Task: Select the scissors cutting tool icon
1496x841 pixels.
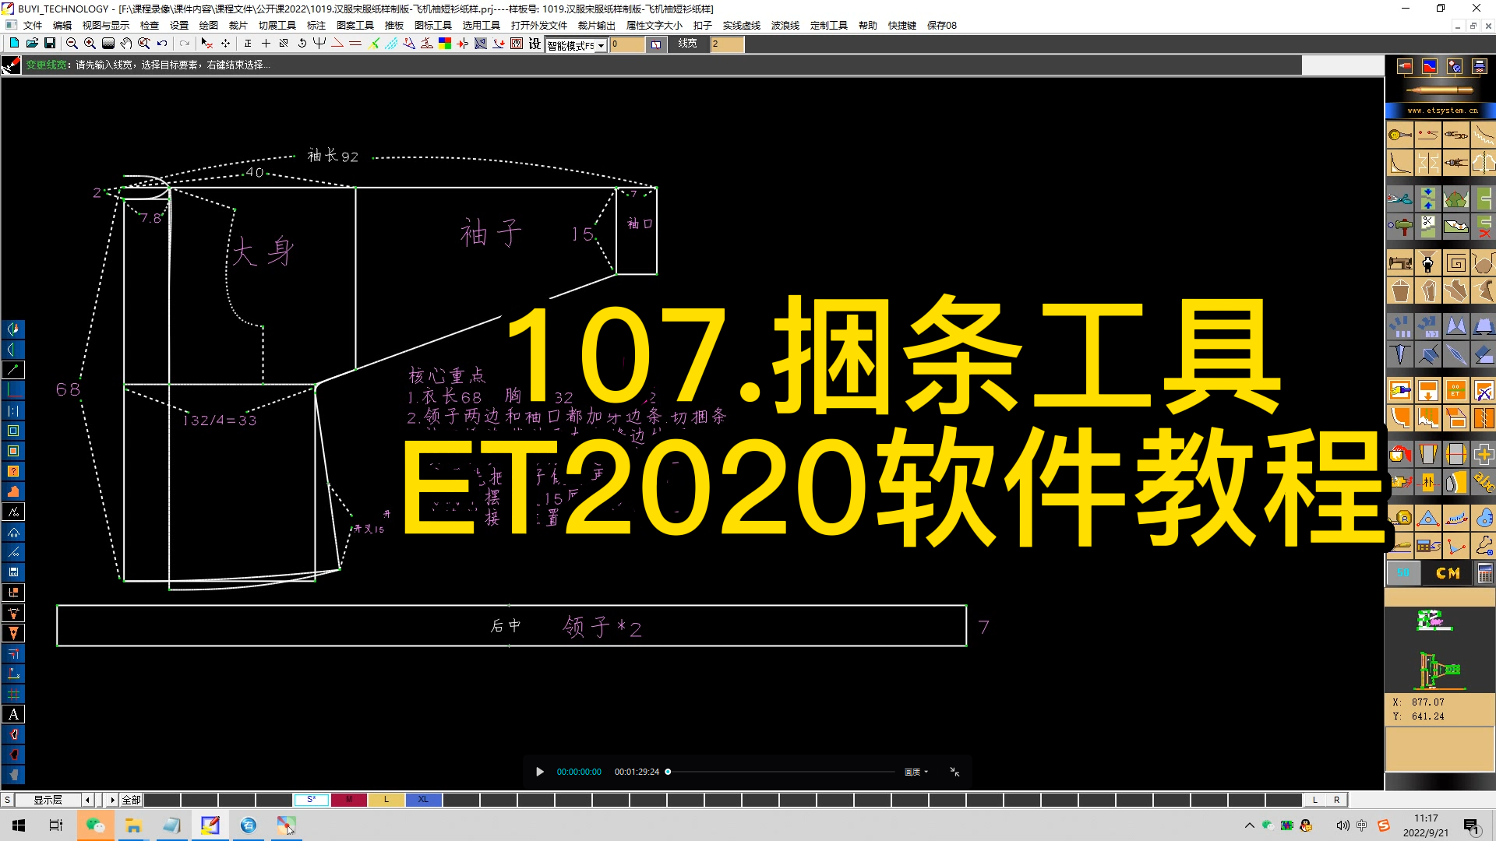Action: point(1400,199)
